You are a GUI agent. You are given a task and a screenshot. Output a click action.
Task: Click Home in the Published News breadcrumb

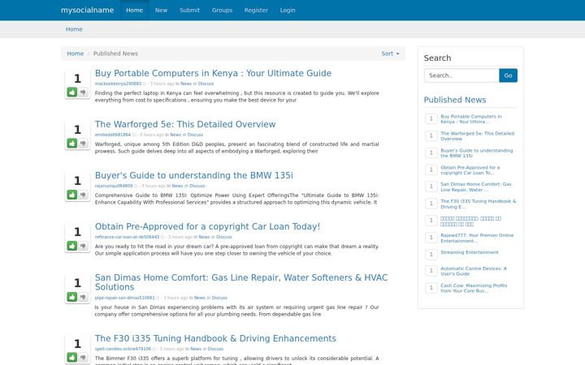coord(75,54)
